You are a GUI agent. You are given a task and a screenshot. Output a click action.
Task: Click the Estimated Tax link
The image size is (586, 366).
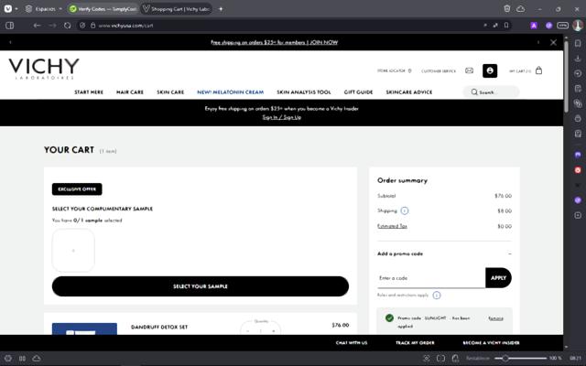[x=392, y=226]
